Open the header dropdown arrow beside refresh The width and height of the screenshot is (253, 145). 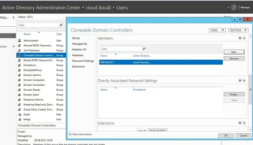228,7
